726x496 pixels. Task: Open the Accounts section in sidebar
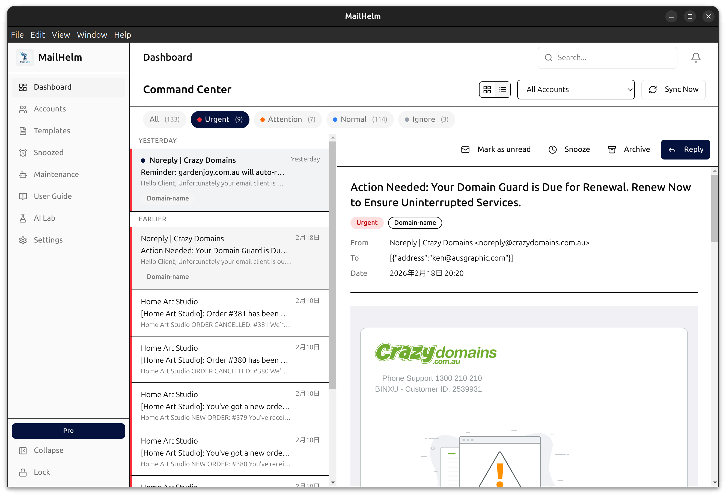point(50,109)
